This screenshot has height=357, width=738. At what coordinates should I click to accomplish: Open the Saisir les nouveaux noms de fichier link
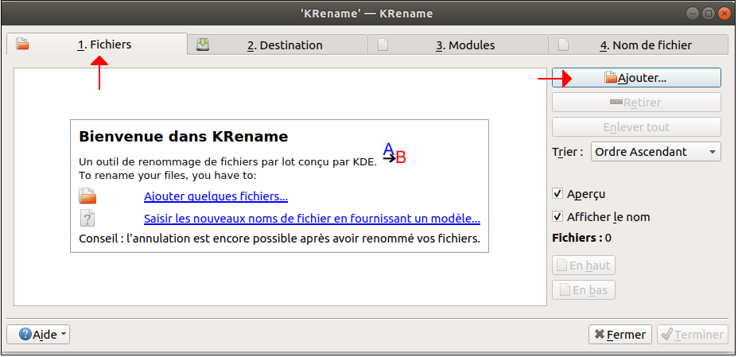(312, 219)
